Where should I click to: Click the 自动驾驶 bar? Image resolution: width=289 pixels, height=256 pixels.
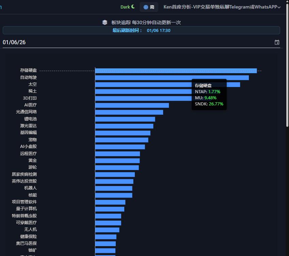(x=172, y=78)
